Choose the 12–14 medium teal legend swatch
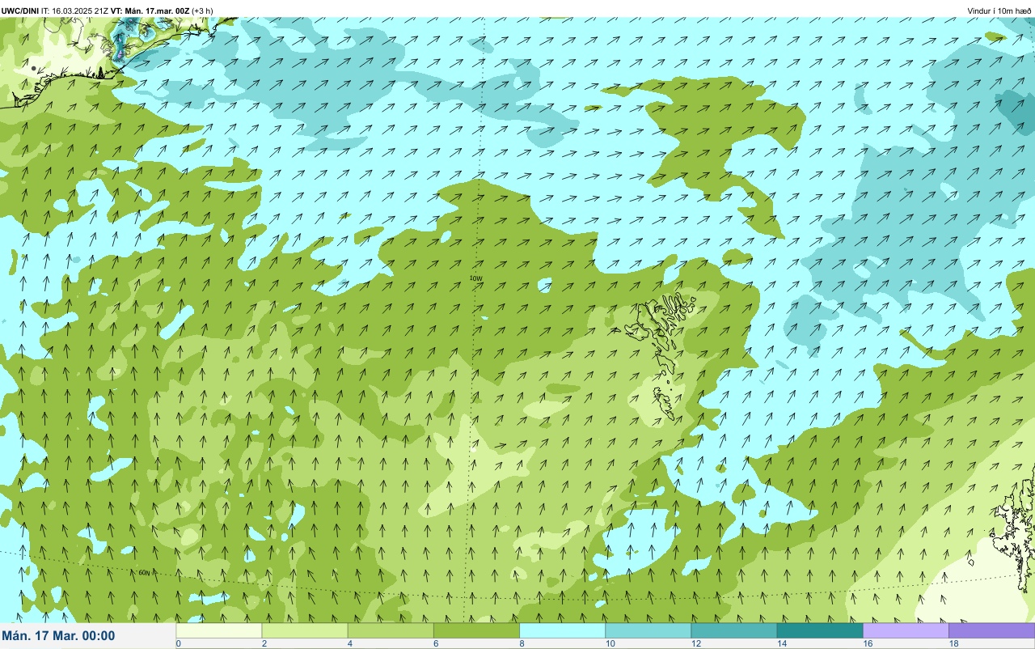Image resolution: width=1035 pixels, height=649 pixels. [x=733, y=630]
